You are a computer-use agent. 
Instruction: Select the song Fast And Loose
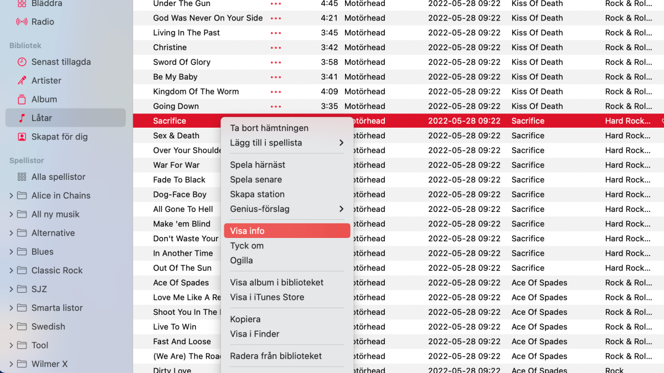coord(182,341)
